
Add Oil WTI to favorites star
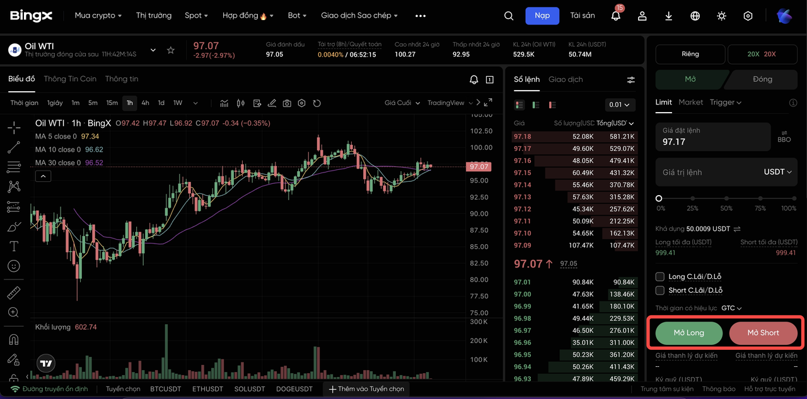(x=171, y=50)
